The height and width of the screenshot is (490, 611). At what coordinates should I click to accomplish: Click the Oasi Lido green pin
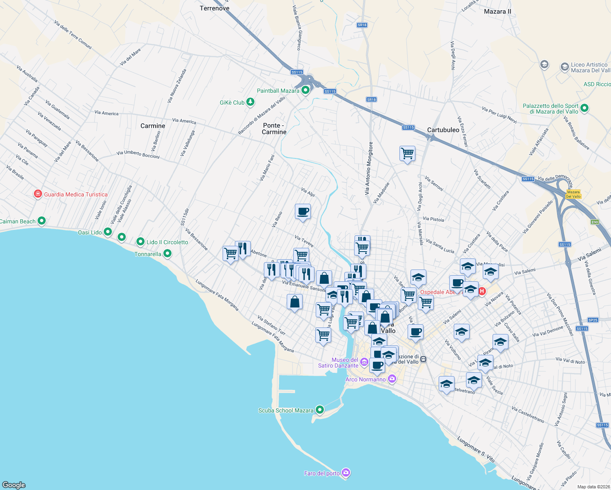click(107, 232)
